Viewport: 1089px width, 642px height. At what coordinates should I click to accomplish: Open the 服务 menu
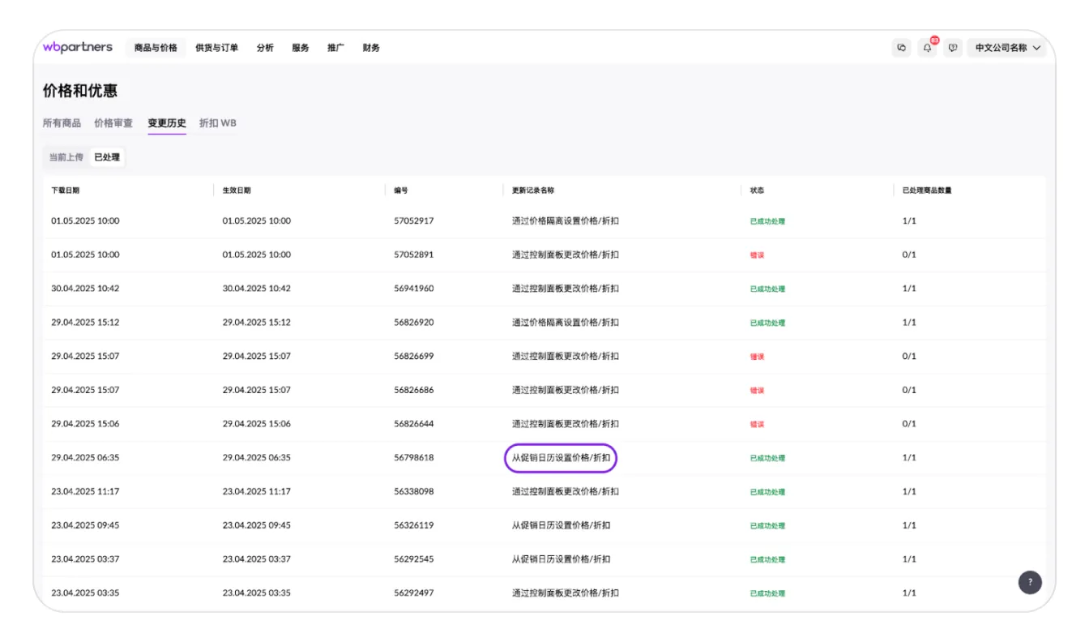tap(301, 48)
